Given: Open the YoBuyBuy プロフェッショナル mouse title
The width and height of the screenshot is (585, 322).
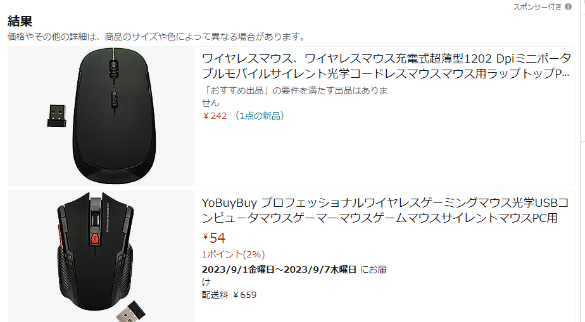Looking at the screenshot, I should [385, 210].
